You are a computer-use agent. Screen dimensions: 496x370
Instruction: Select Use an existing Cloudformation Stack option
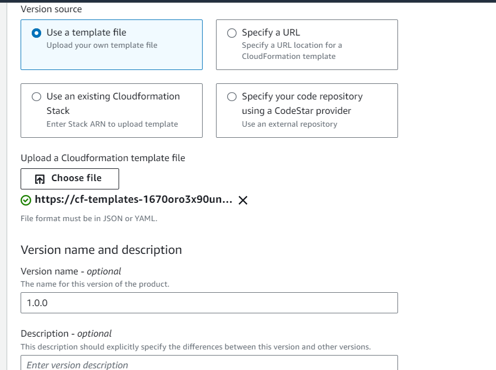(37, 96)
